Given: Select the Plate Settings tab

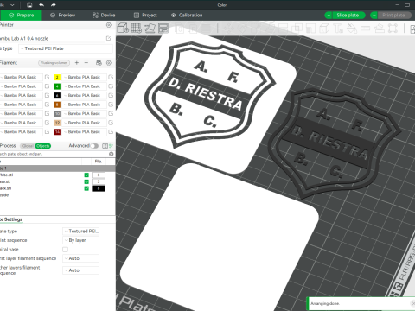Looking at the screenshot, I should click(11, 219).
